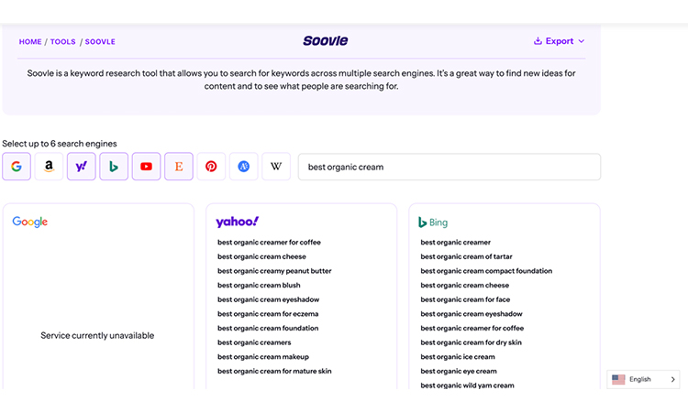Click 'Service currently unavailable' message
Image resolution: width=688 pixels, height=412 pixels.
pyautogui.click(x=97, y=335)
